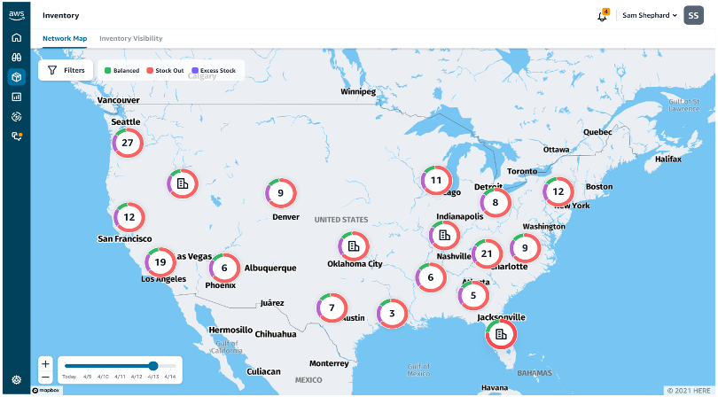Open the Oklahoma City building marker
The width and height of the screenshot is (718, 397).
(354, 246)
